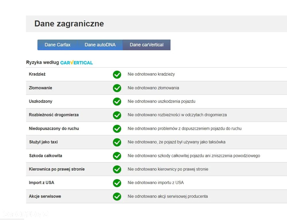Click the Akcje serwisowe checkmark icon
This screenshot has width=287, height=220.
tap(117, 196)
